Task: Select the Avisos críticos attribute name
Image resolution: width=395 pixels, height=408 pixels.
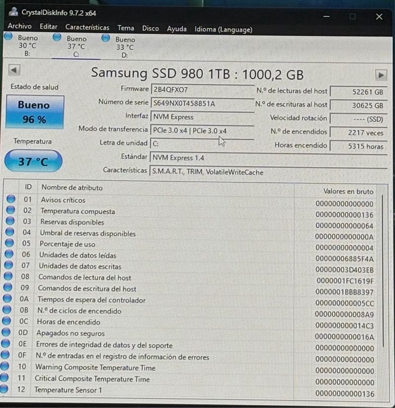Action: pyautogui.click(x=63, y=200)
